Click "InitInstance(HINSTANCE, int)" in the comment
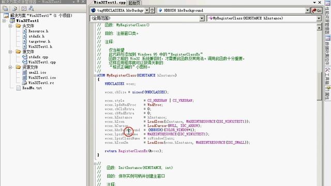This screenshot has height=186, width=331. (145, 168)
